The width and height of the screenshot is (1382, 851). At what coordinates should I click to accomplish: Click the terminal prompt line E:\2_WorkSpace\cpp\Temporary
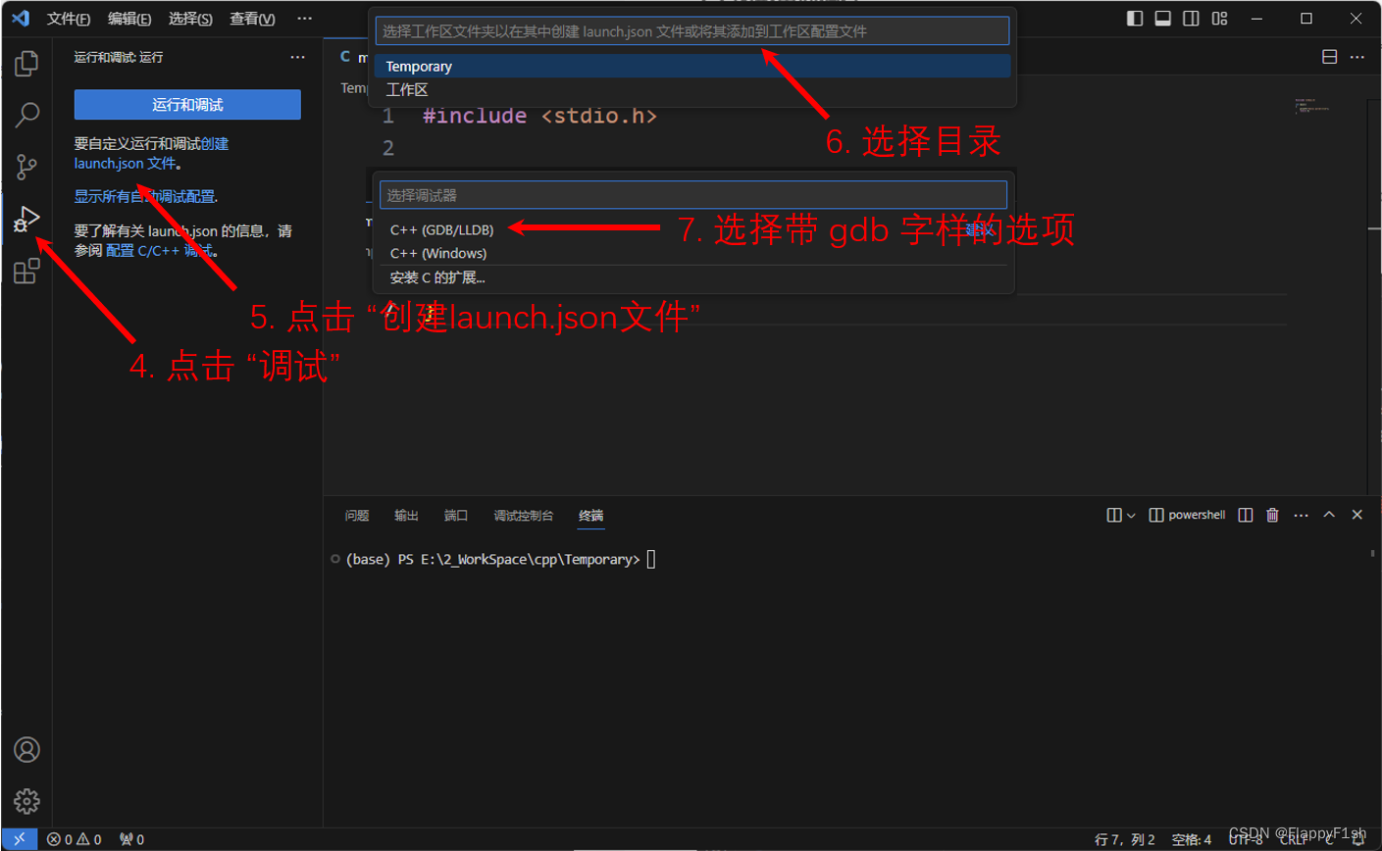[x=492, y=559]
